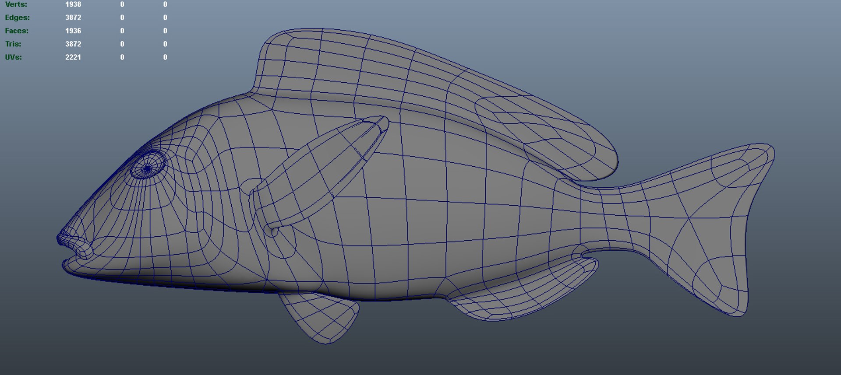Click the Tris label in poly count HUD
This screenshot has height=375, width=841.
click(13, 44)
